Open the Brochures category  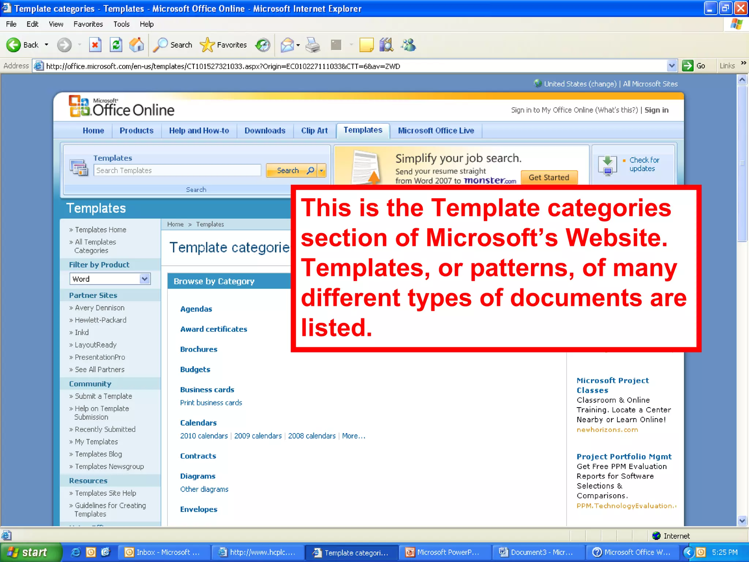click(x=199, y=349)
